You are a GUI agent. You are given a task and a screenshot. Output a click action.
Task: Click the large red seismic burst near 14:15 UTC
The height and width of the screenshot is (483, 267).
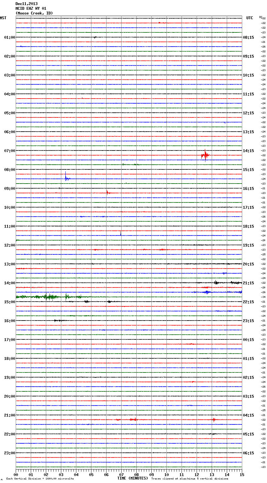coord(205,155)
